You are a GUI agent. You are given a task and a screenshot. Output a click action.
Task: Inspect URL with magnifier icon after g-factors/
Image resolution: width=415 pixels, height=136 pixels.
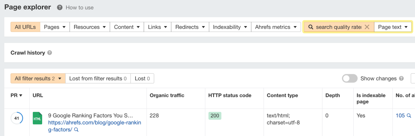coord(76,130)
